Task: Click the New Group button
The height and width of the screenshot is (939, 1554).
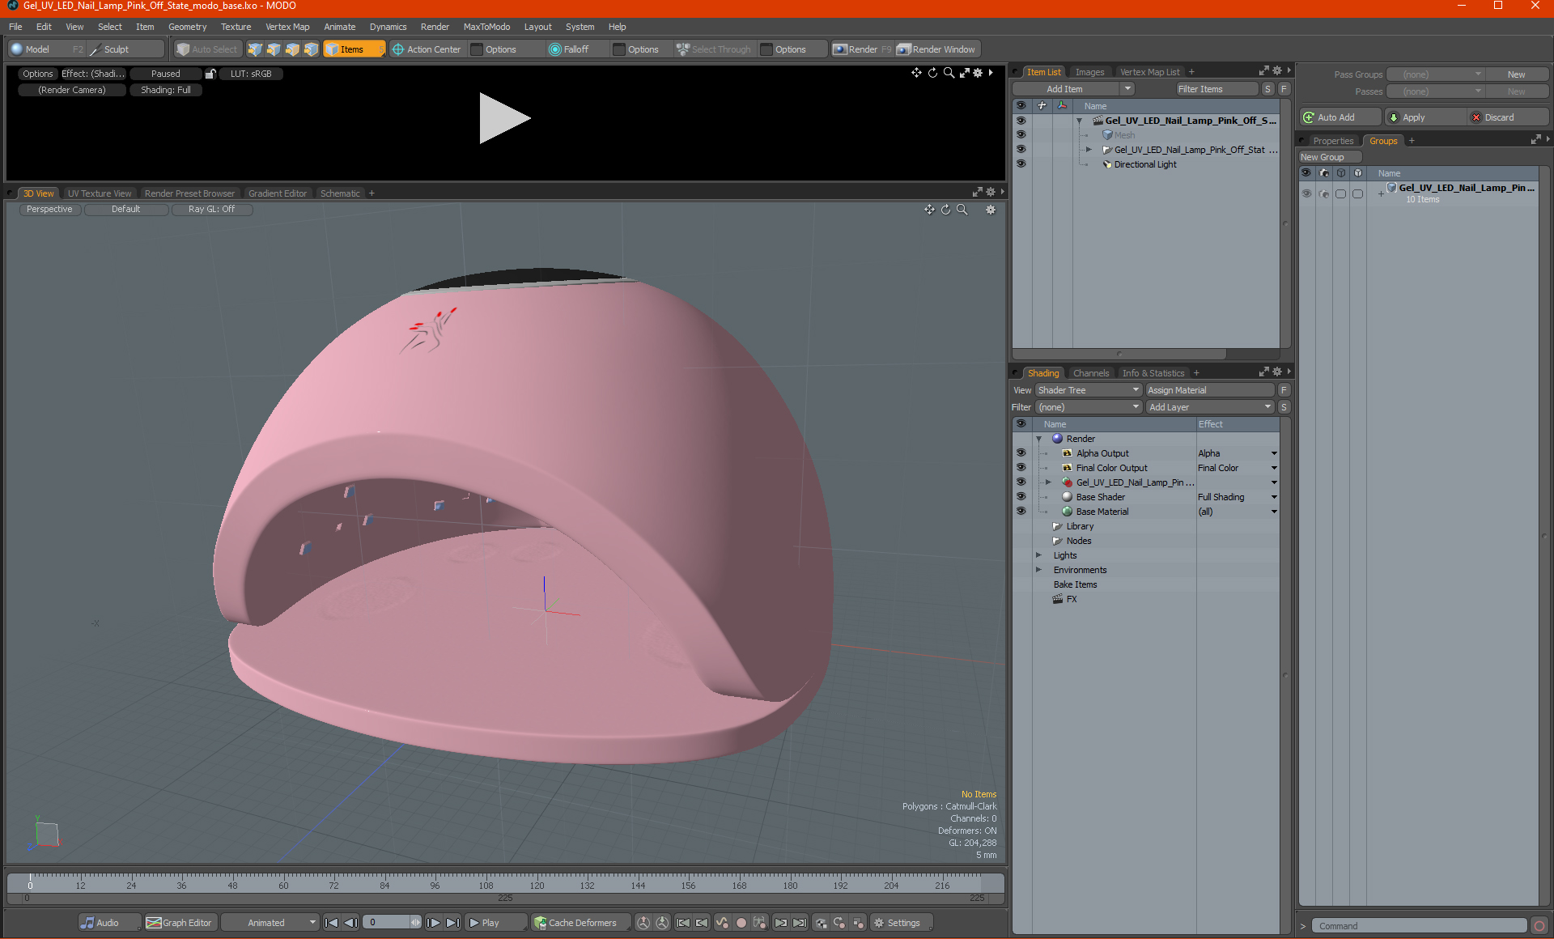Action: point(1330,157)
